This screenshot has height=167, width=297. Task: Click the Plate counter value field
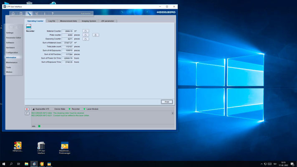68,35
